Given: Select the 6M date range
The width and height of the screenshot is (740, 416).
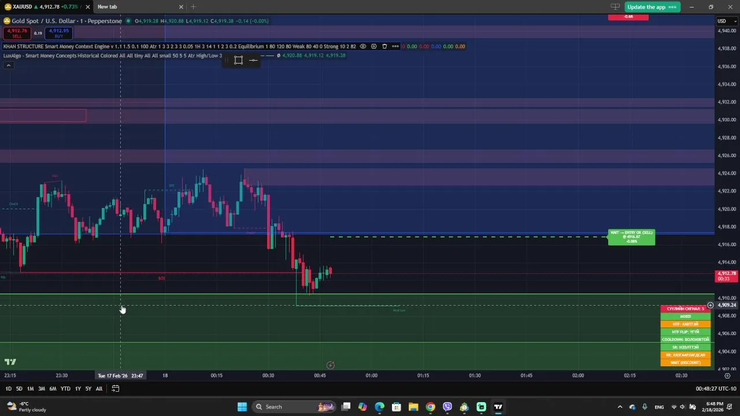Looking at the screenshot, I should pyautogui.click(x=53, y=389).
